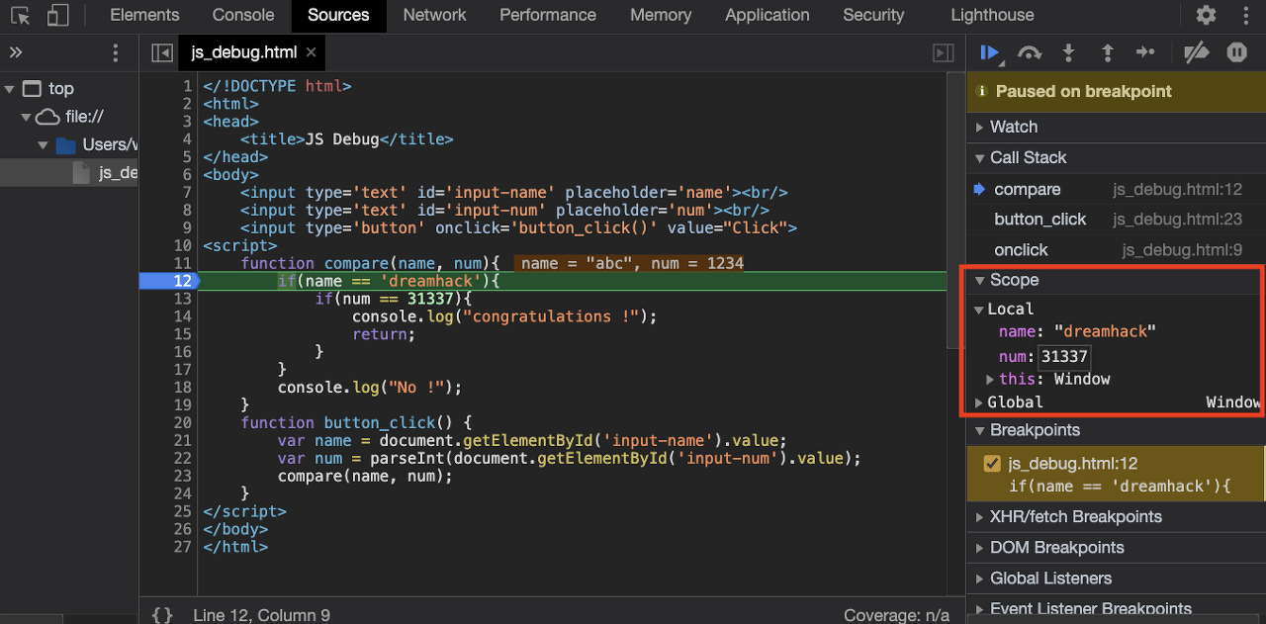Step into next function call
The width and height of the screenshot is (1266, 624).
(1068, 52)
